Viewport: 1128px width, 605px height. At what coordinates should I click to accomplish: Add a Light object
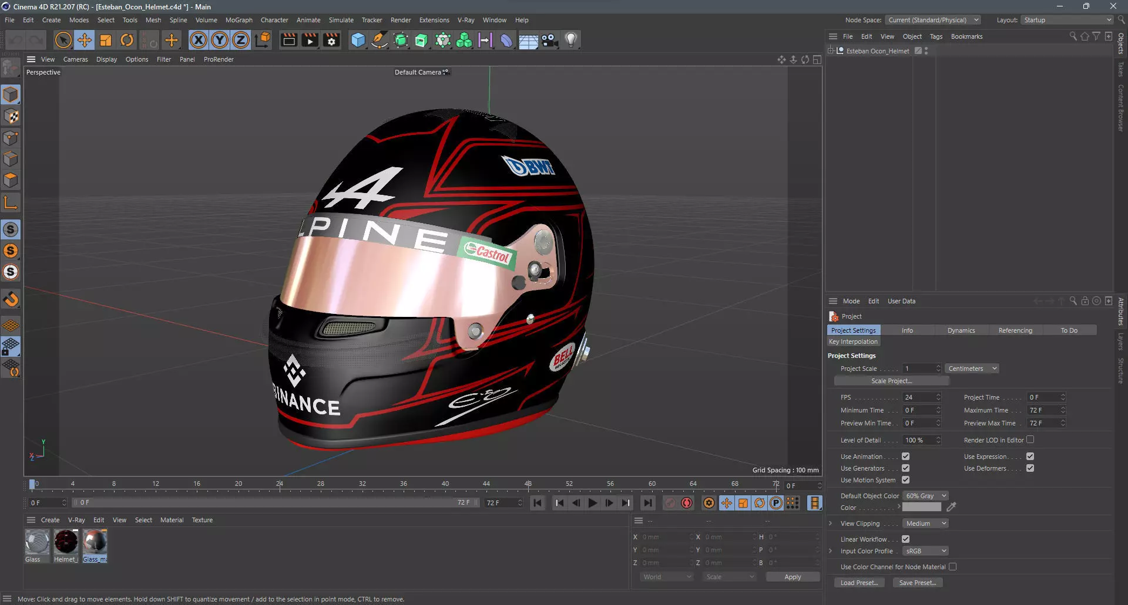(x=570, y=40)
